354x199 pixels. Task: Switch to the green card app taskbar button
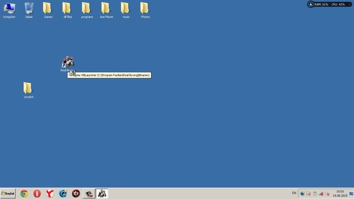click(x=88, y=193)
